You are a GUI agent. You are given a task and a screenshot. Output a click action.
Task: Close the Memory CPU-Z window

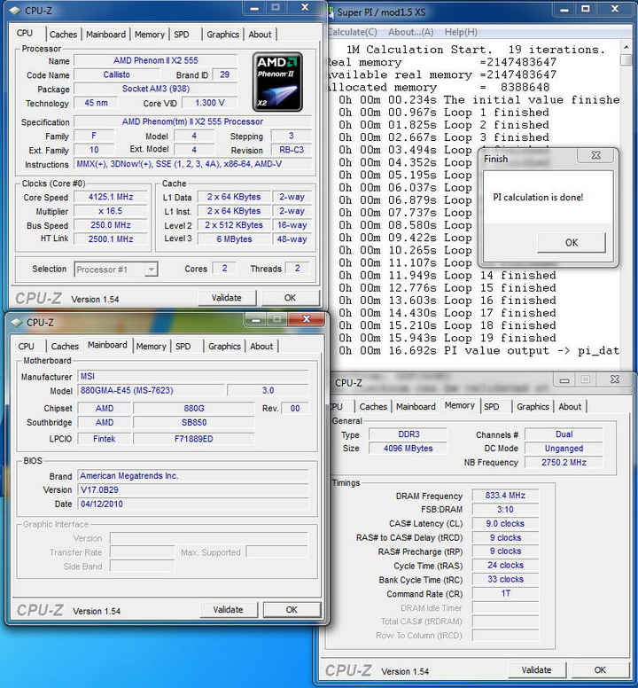pyautogui.click(x=615, y=379)
